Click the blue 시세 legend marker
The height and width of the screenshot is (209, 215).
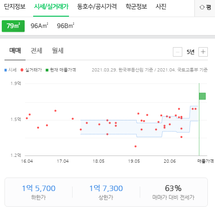coord(6,70)
